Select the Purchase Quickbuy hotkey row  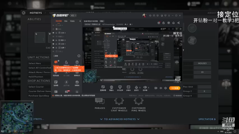point(39,96)
